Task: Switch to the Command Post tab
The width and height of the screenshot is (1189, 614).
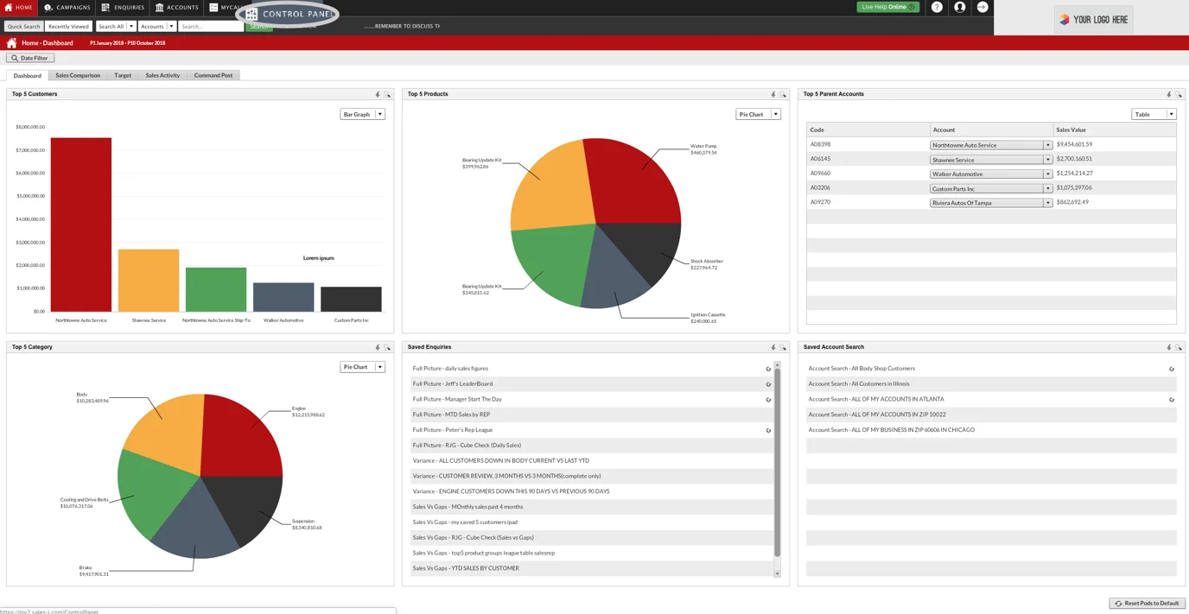Action: pos(213,75)
